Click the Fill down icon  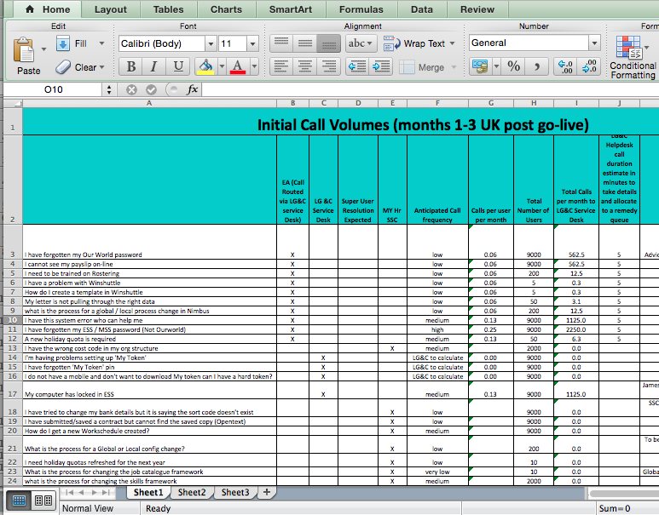[x=62, y=43]
